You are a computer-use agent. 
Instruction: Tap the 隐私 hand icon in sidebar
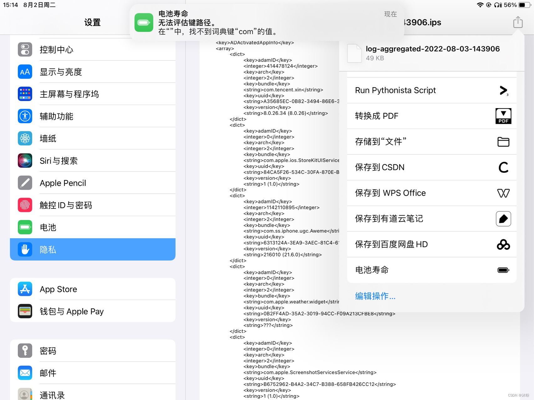click(25, 249)
